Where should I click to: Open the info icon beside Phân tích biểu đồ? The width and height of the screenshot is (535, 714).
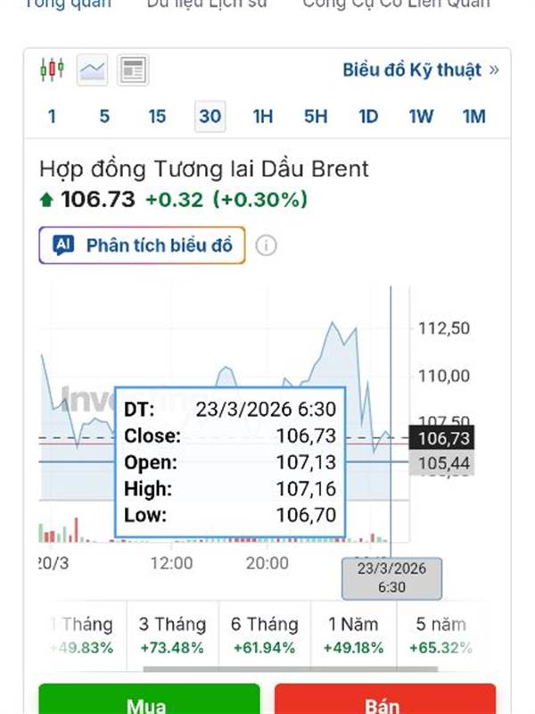coord(266,245)
